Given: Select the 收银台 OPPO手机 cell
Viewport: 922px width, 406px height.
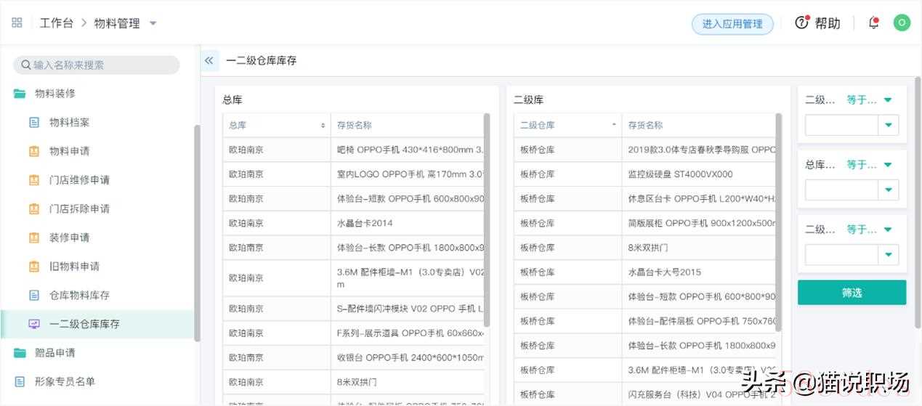Looking at the screenshot, I should (x=408, y=357).
